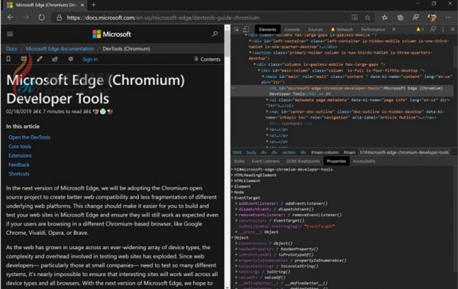This screenshot has height=289, width=458.
Task: Open the Sources tab
Action: [x=315, y=30]
